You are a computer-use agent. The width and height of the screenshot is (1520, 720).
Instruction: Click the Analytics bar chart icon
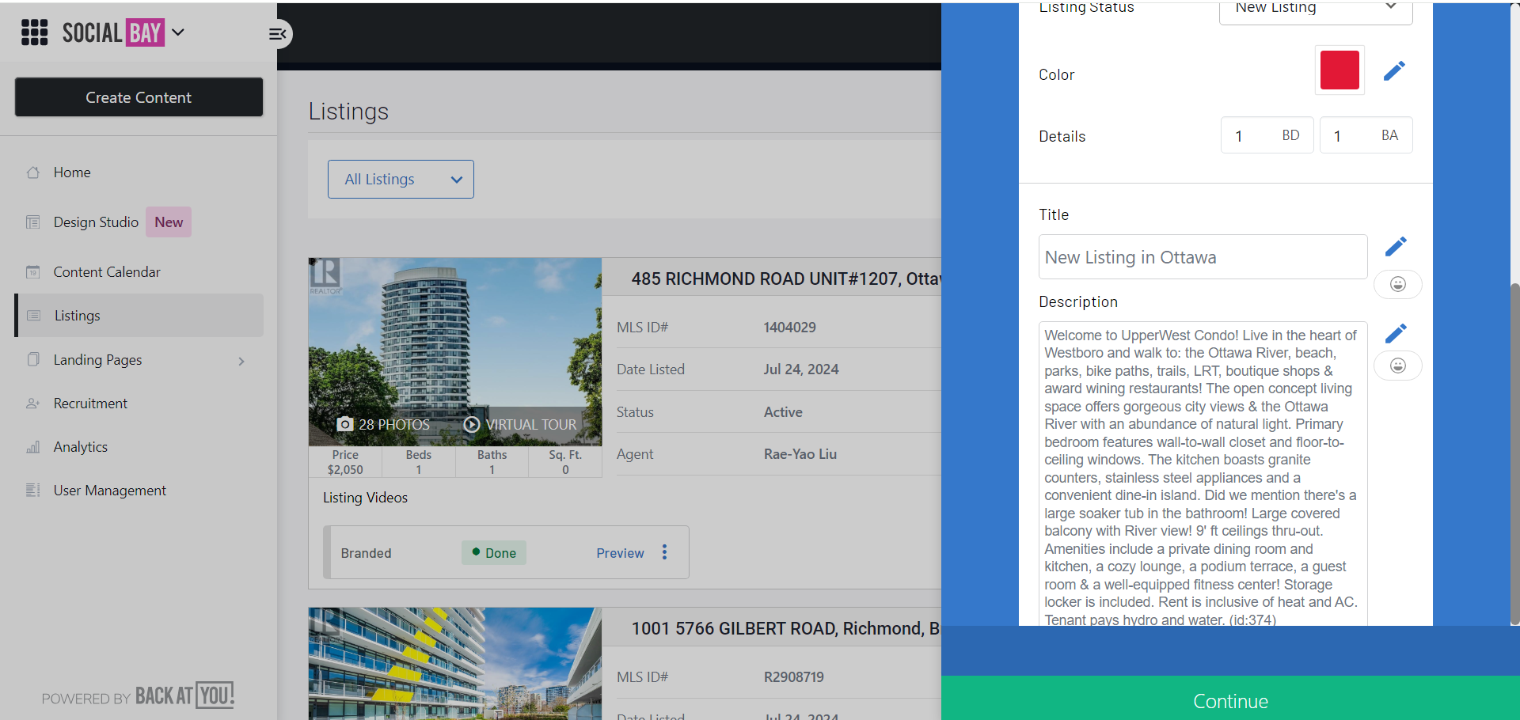(x=33, y=447)
